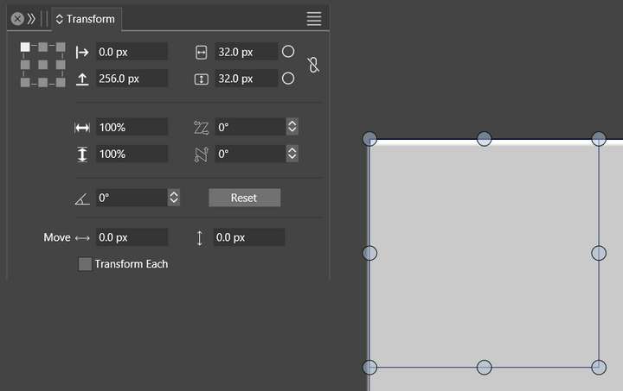Edit the horizontal skew 0° field
Screen dimensions: 623x391
click(250, 127)
